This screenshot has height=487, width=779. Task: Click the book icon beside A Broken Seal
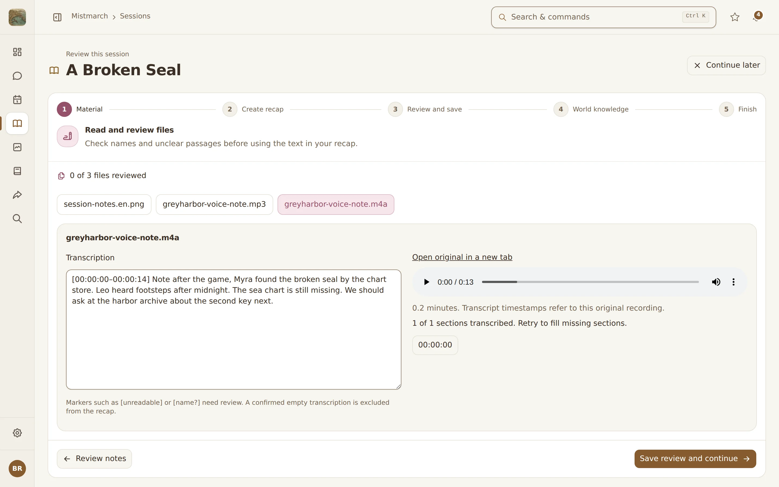(x=54, y=70)
